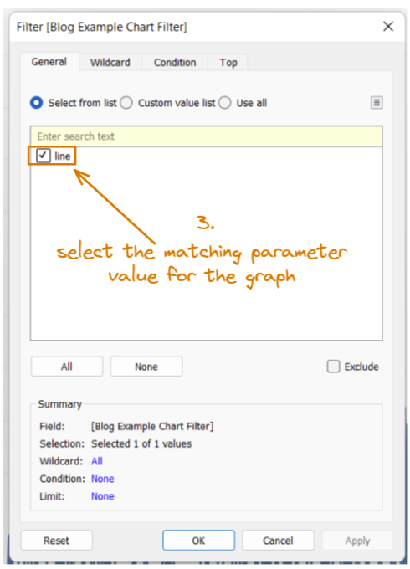
Task: Go to the Top tab
Action: (228, 63)
